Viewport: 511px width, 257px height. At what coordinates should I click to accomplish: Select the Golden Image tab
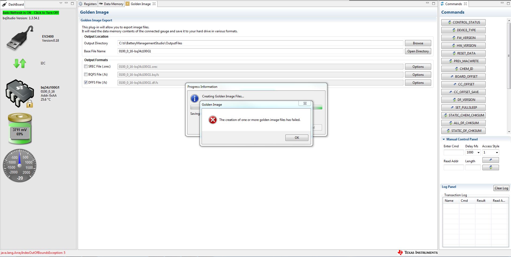[141, 4]
